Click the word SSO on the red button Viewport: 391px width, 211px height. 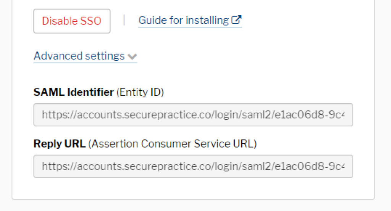[x=91, y=21]
